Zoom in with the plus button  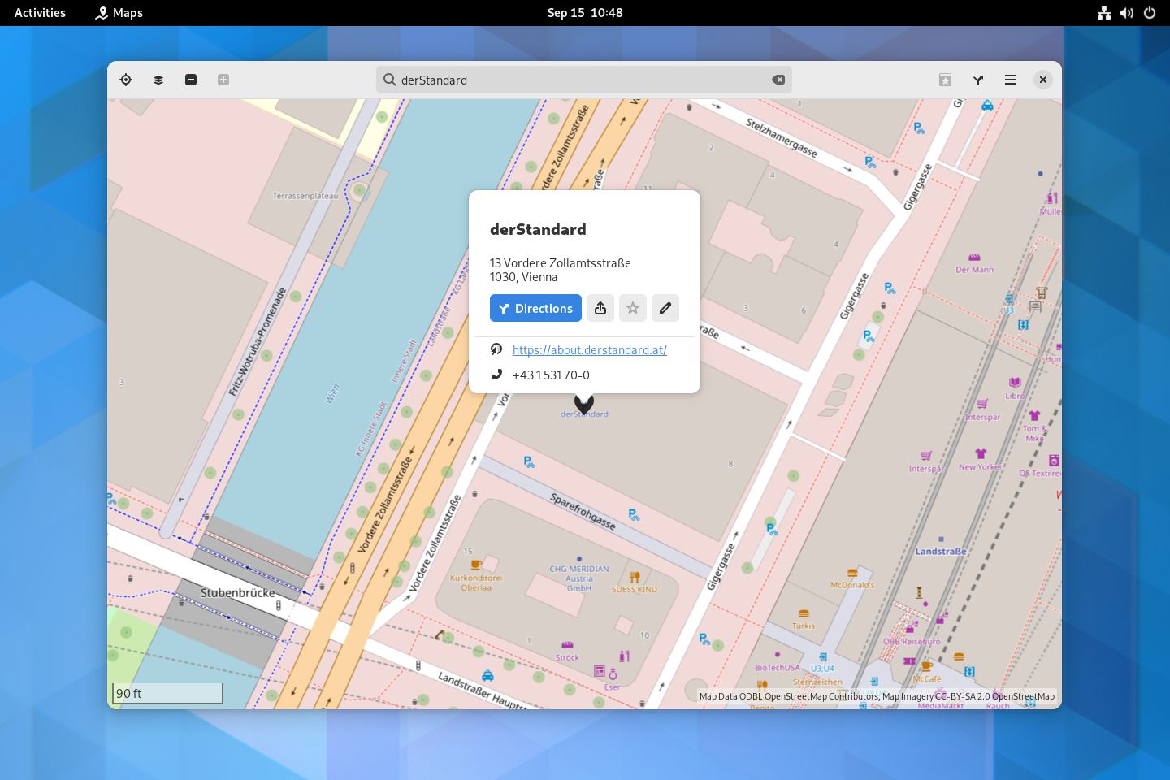(223, 80)
